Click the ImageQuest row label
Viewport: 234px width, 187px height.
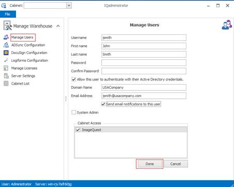pos(92,130)
